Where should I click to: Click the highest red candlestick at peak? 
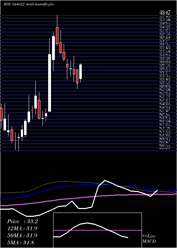pos(57,35)
